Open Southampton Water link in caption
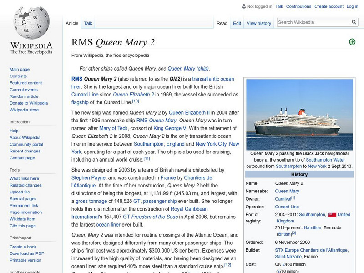364x273 pixels. 325,160
